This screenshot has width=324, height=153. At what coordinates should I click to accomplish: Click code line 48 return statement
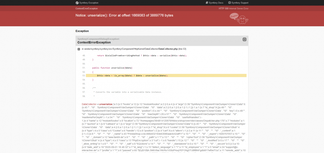click(x=142, y=56)
